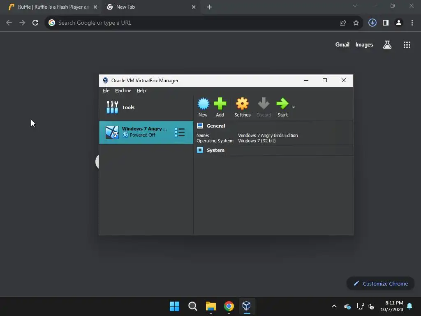The width and height of the screenshot is (421, 316).
Task: Close the New Tab tab
Action: [x=194, y=7]
